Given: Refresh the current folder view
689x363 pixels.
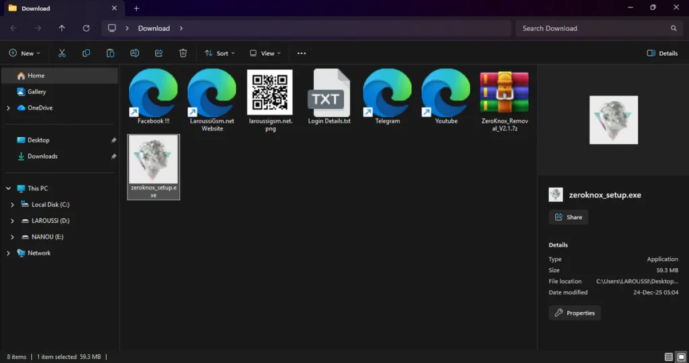Looking at the screenshot, I should click(x=86, y=28).
